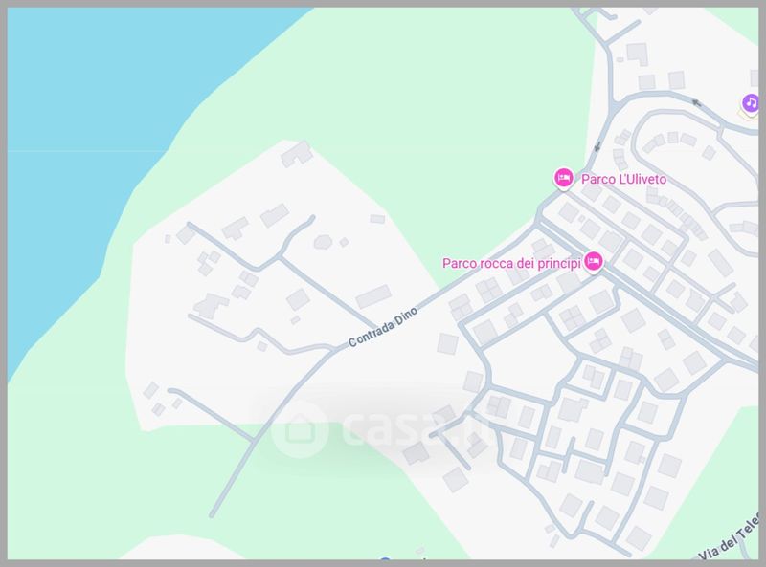This screenshot has width=766, height=567.
Task: Click the casa.it house logo watermark
Action: [x=299, y=429]
